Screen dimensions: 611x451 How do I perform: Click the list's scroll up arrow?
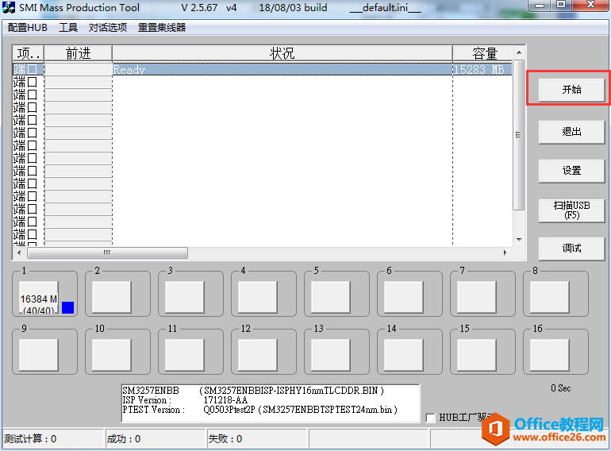point(519,52)
